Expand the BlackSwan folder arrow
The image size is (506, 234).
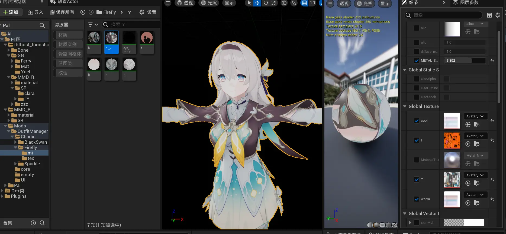coord(16,142)
